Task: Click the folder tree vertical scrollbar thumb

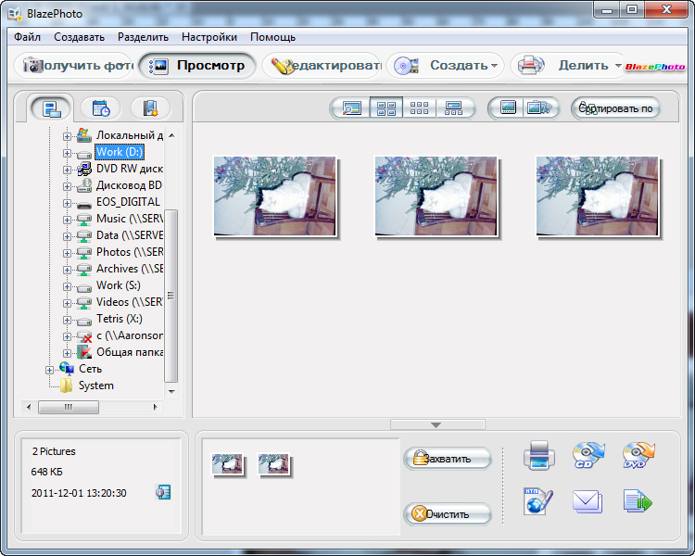Action: point(171,295)
